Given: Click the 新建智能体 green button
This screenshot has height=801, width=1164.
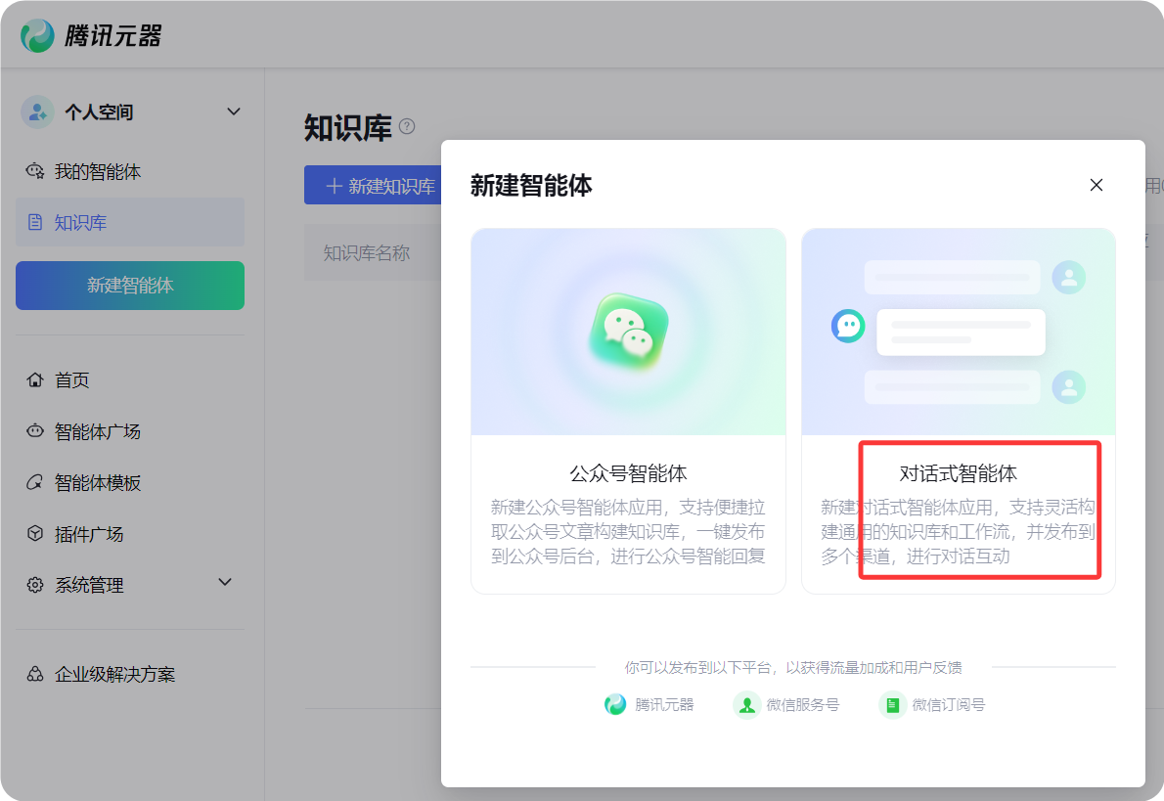Looking at the screenshot, I should (x=129, y=286).
